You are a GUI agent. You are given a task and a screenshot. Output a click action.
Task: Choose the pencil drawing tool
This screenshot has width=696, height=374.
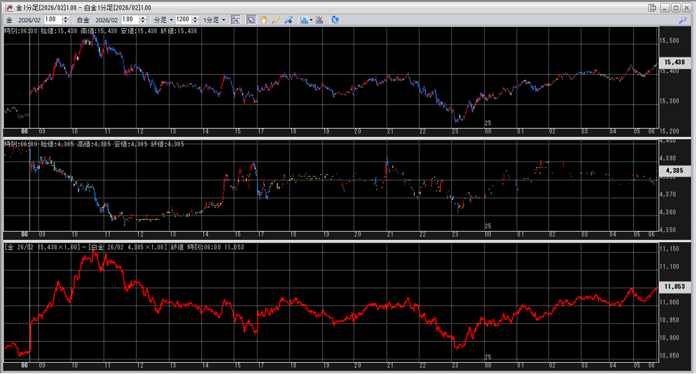[x=275, y=20]
